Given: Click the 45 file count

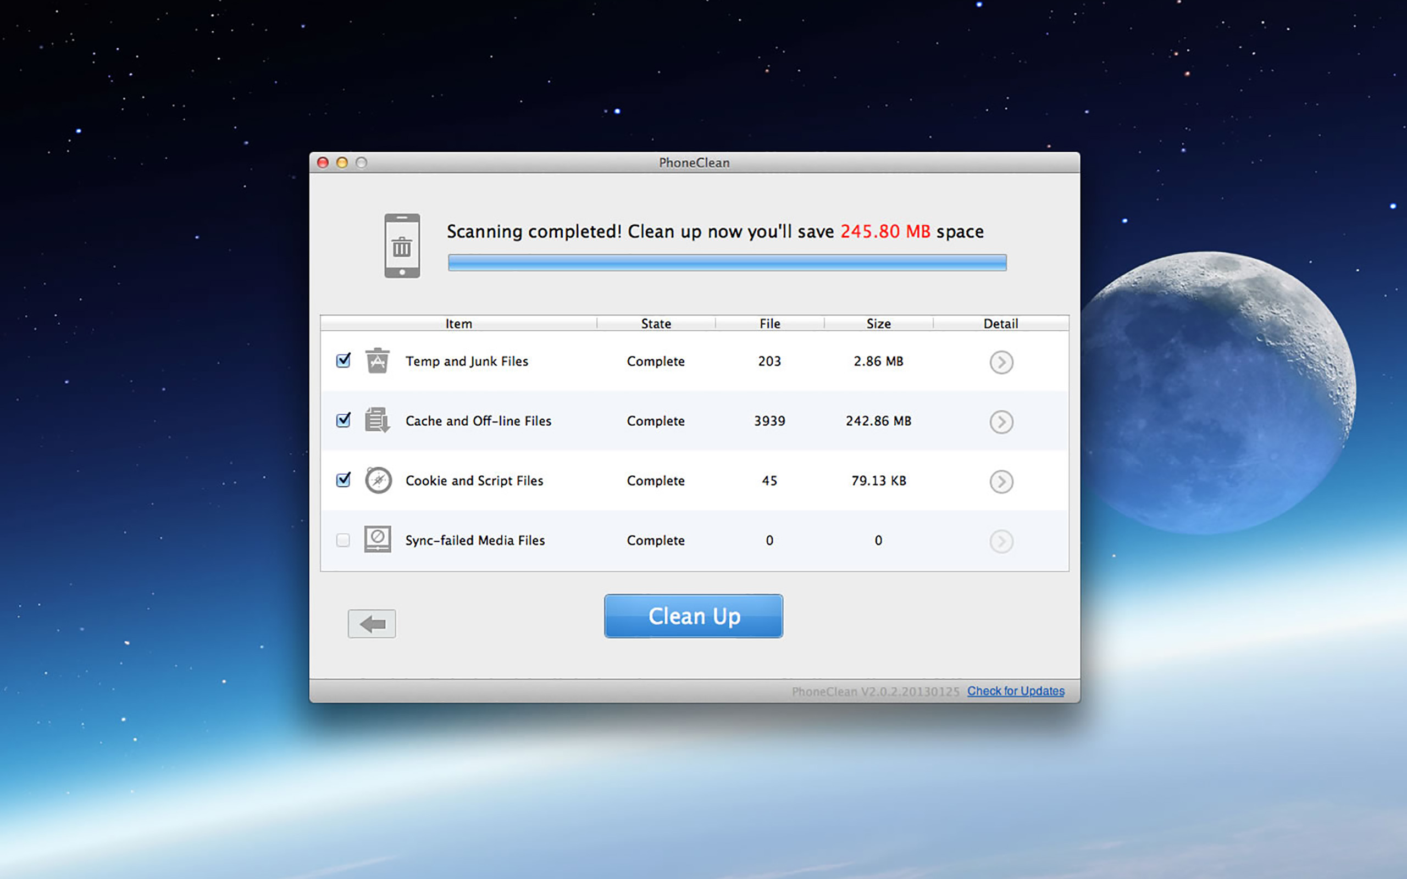Looking at the screenshot, I should (769, 481).
